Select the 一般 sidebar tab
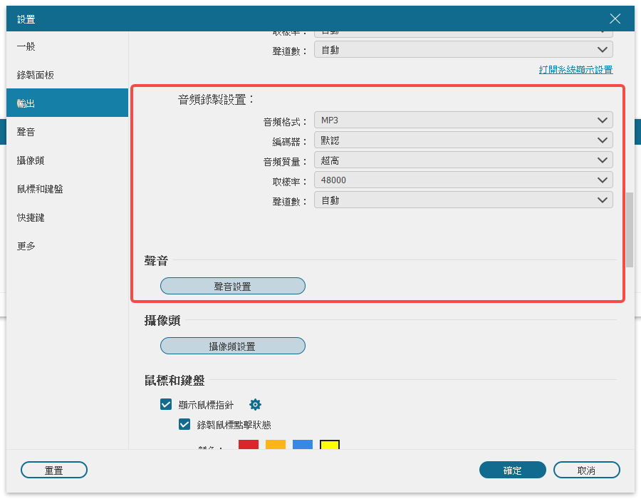Viewport: 641px width, 499px height. click(x=68, y=46)
